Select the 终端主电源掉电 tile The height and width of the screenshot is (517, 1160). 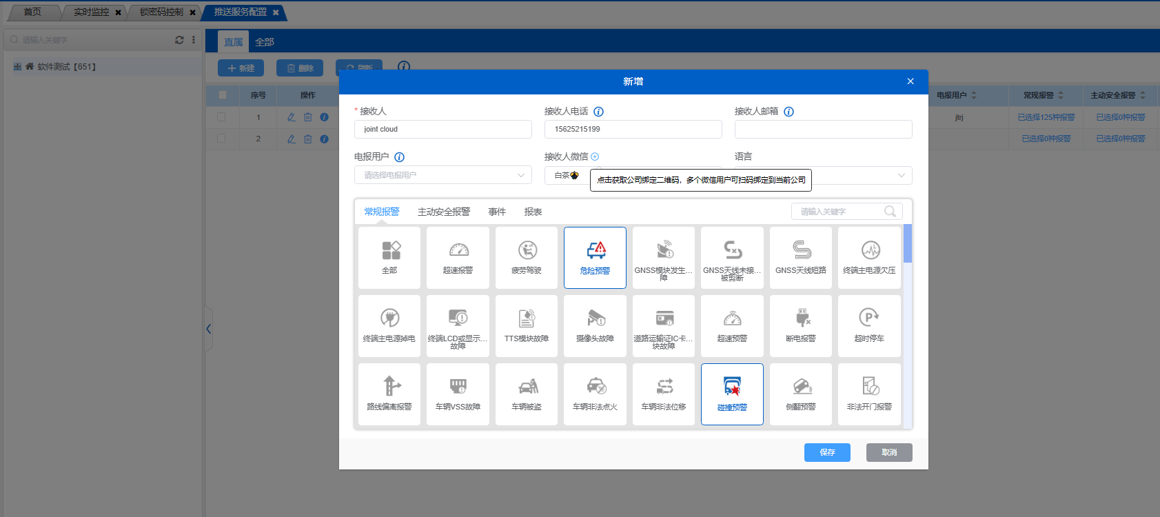coord(389,326)
